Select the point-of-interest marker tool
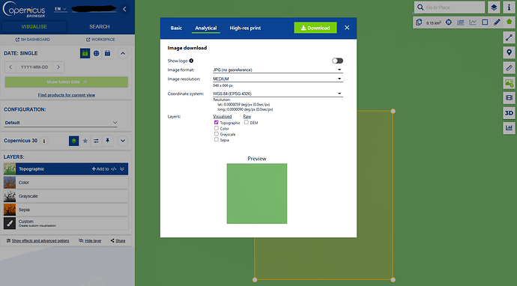The image size is (517, 286). pos(509,52)
